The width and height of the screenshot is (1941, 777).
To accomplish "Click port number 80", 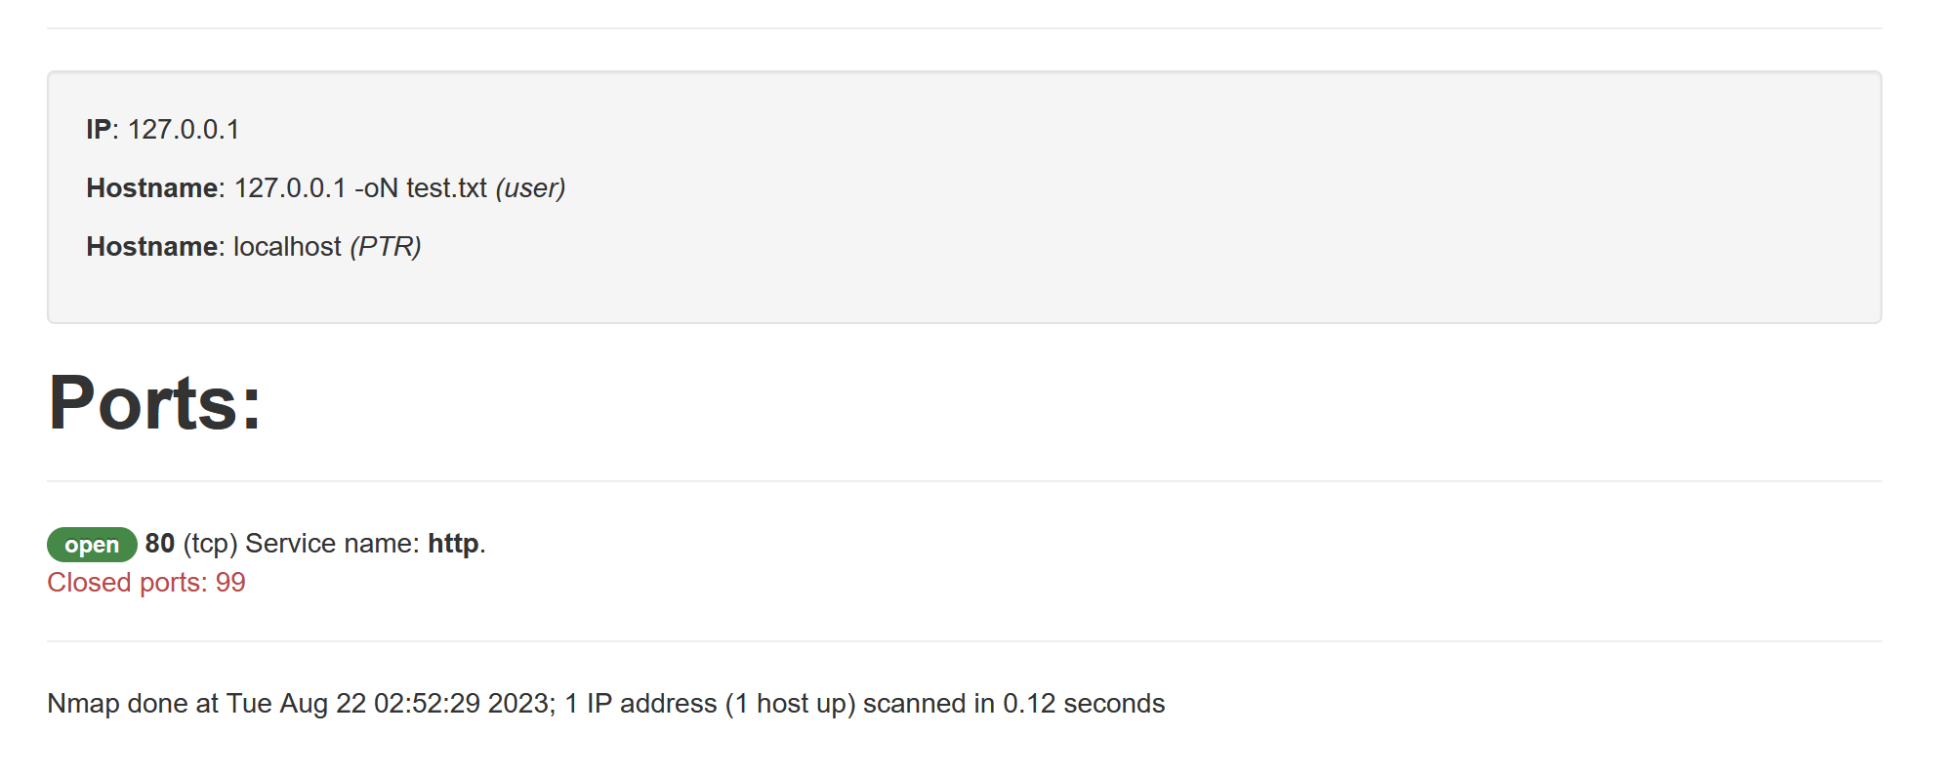I will click(160, 544).
